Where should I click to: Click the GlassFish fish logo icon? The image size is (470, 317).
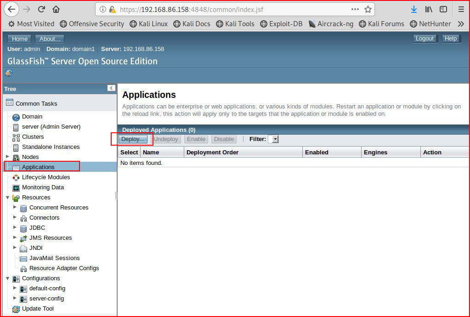(9, 73)
